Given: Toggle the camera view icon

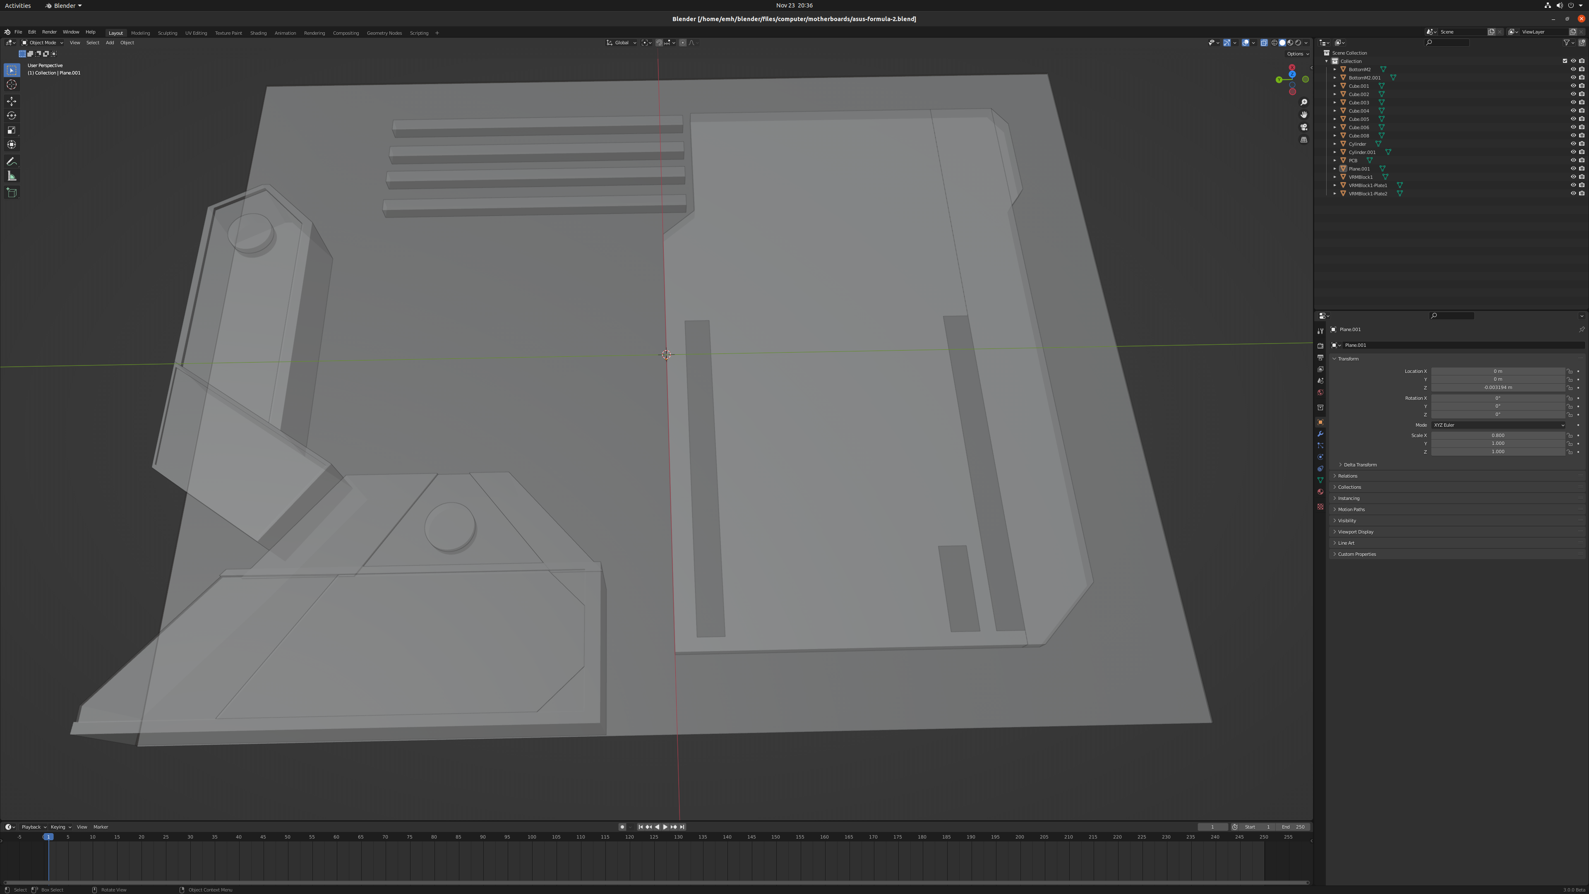Looking at the screenshot, I should tap(1303, 127).
